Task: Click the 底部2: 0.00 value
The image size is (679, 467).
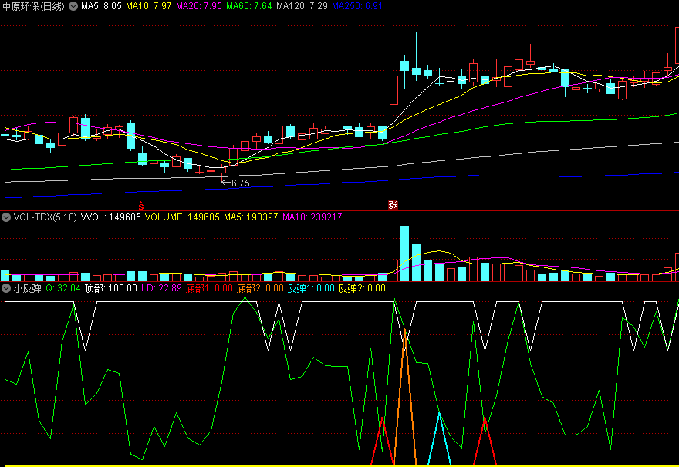Action: [260, 288]
